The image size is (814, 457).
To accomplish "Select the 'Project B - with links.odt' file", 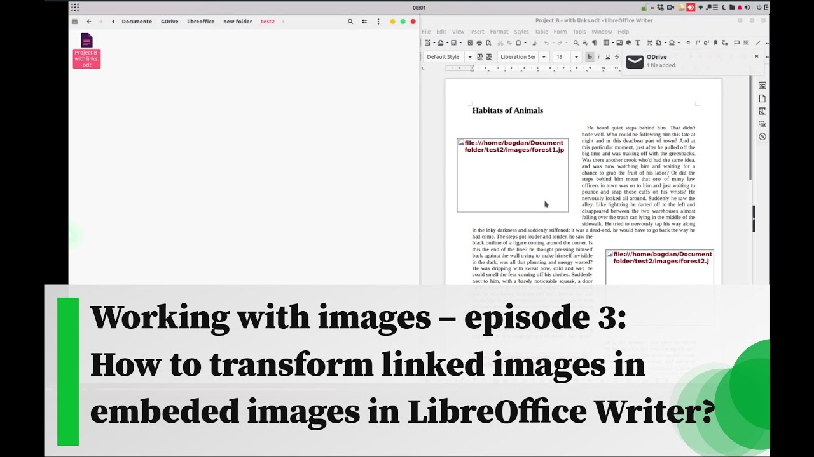I will [86, 50].
